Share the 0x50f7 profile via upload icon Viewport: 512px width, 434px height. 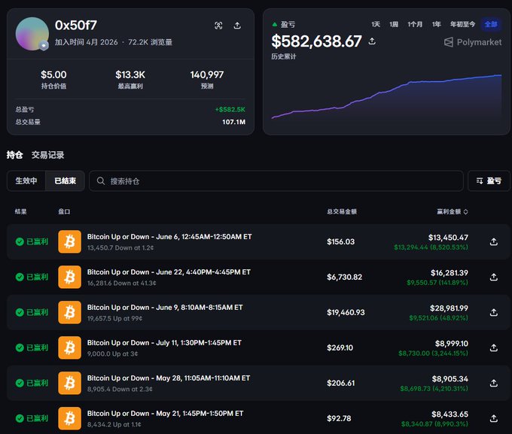pyautogui.click(x=237, y=26)
